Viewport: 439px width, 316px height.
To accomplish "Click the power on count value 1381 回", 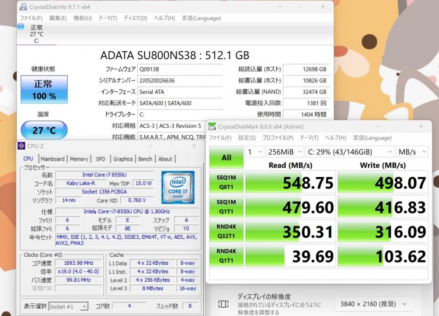I will (306, 103).
